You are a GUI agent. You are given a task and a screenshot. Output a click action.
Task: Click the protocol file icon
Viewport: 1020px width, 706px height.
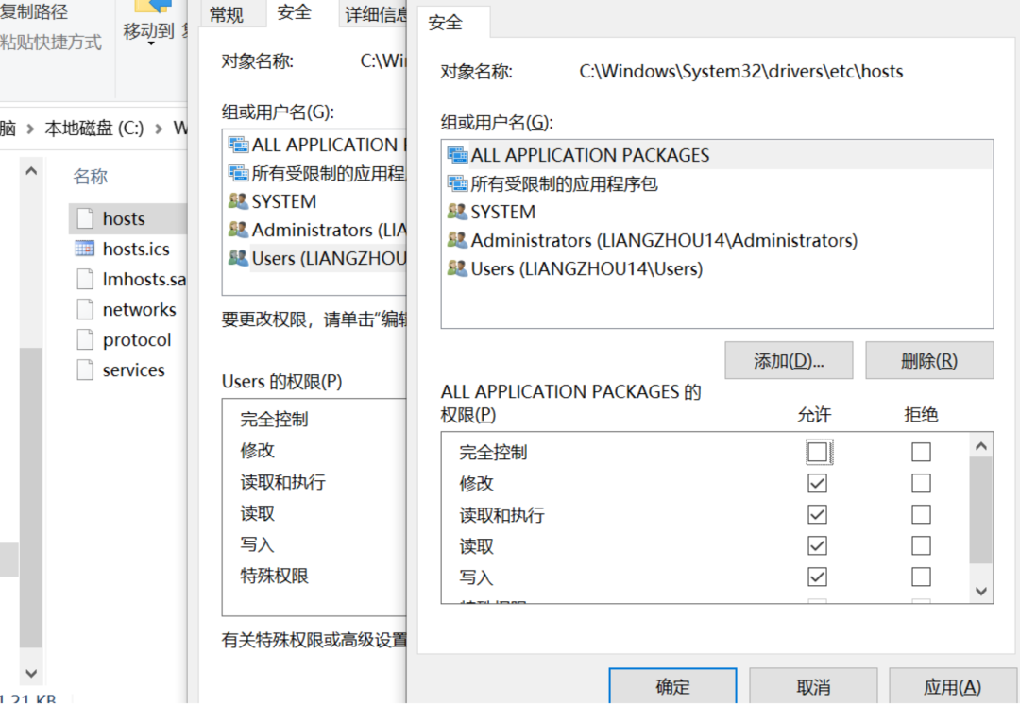pyautogui.click(x=85, y=339)
